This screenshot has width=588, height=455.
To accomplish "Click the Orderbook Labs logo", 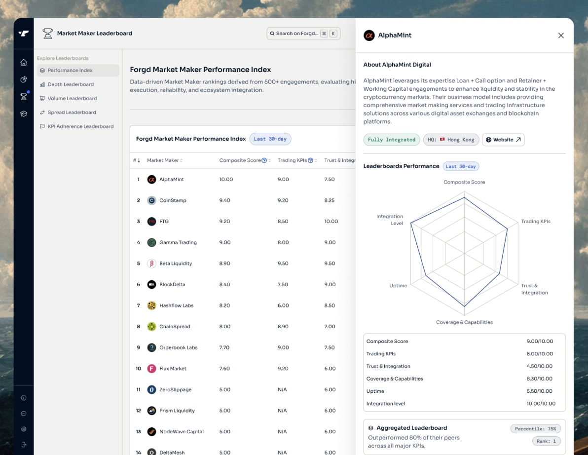I will (151, 347).
